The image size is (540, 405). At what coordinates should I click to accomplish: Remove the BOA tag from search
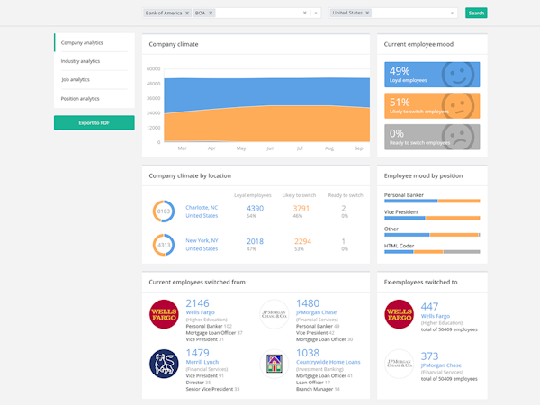(211, 13)
